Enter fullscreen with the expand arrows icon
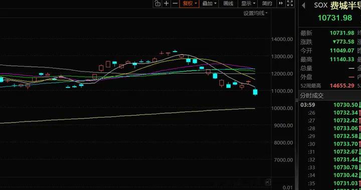 290,3
